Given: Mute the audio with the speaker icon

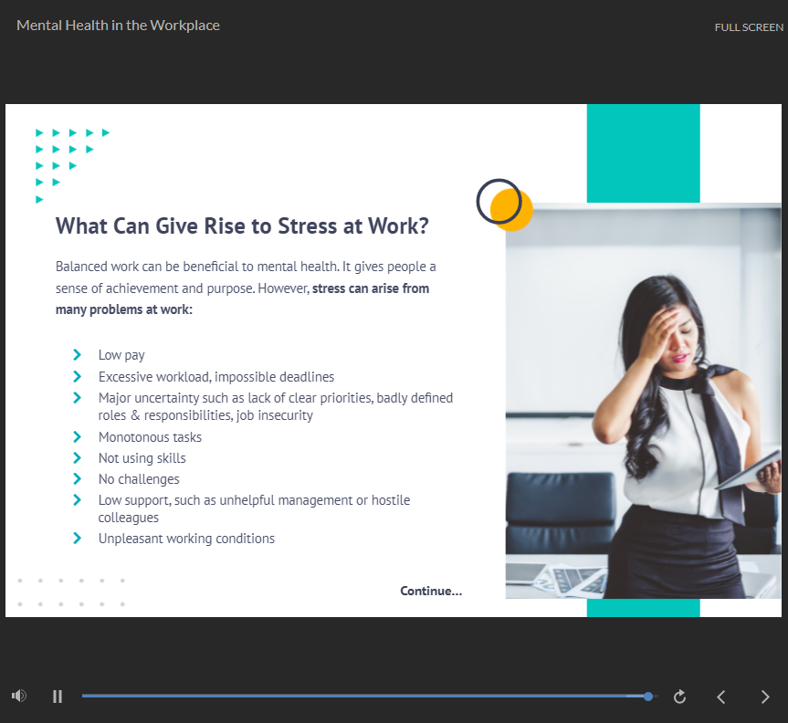Looking at the screenshot, I should (x=18, y=697).
